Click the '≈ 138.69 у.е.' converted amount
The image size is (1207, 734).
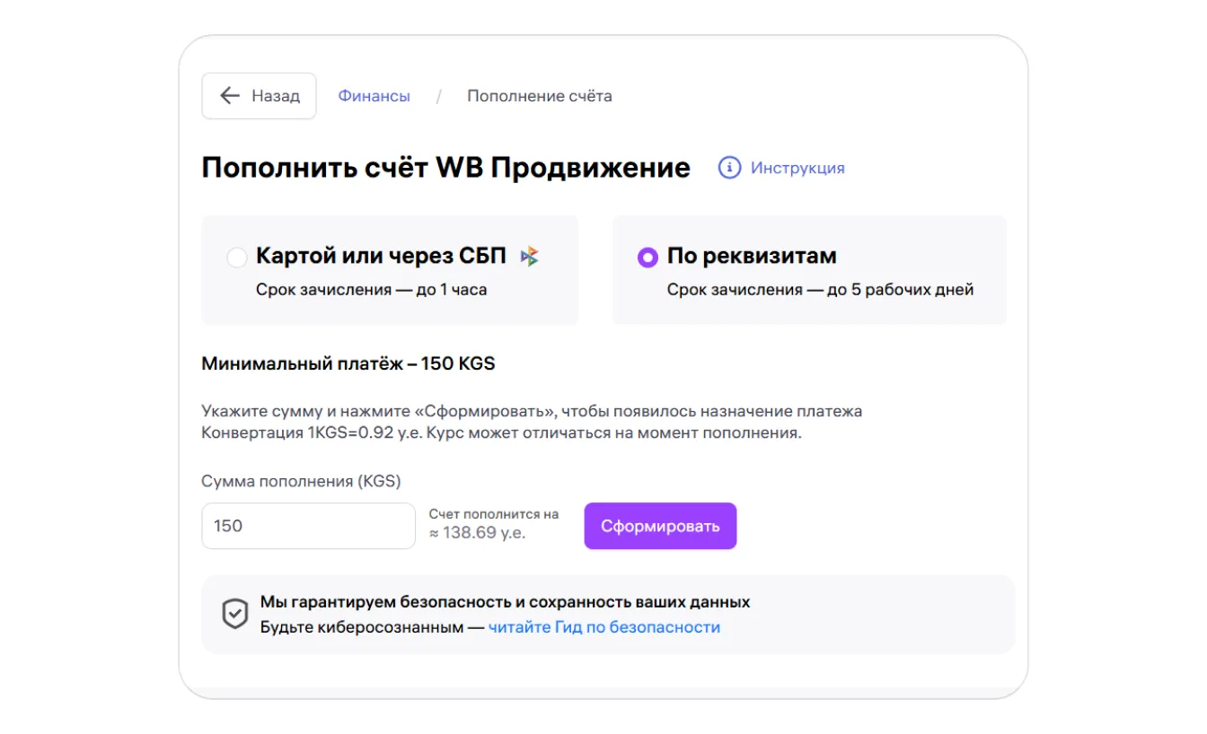coord(477,533)
